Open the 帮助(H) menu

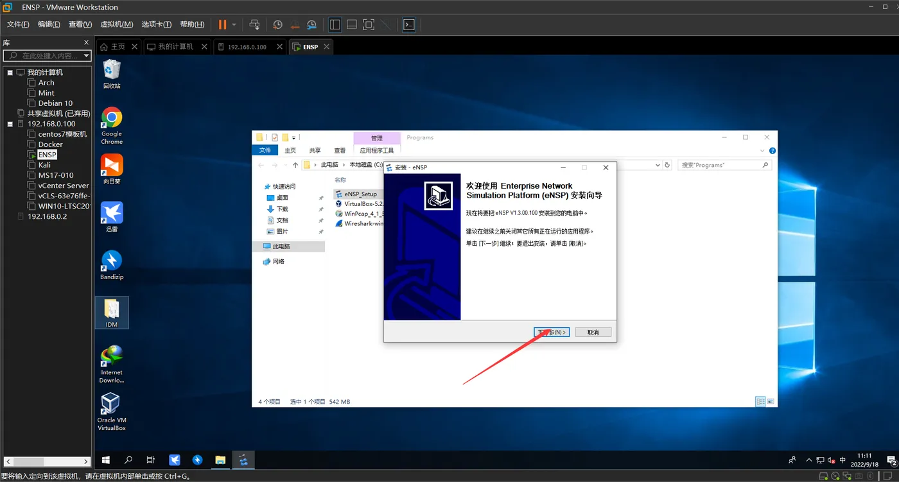click(x=192, y=24)
